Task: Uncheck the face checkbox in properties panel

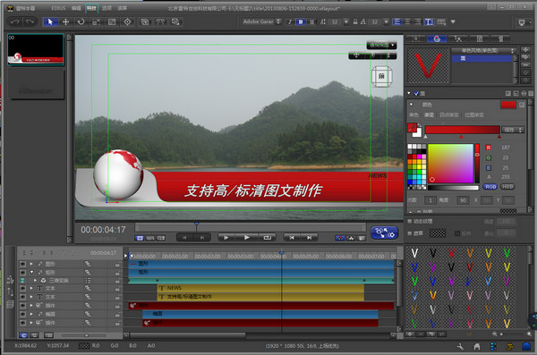Action: (x=416, y=94)
